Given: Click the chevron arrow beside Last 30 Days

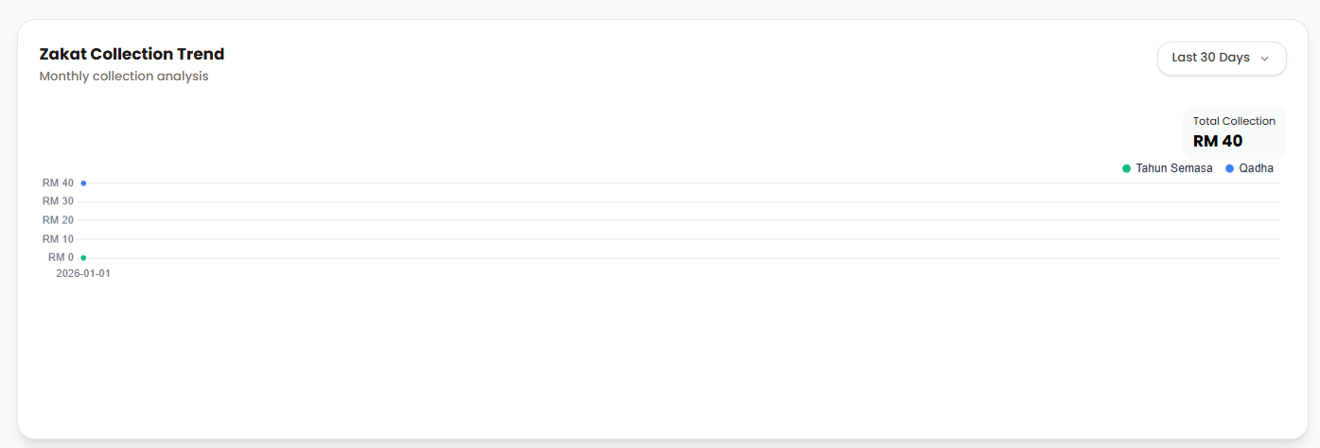Looking at the screenshot, I should tap(1265, 59).
